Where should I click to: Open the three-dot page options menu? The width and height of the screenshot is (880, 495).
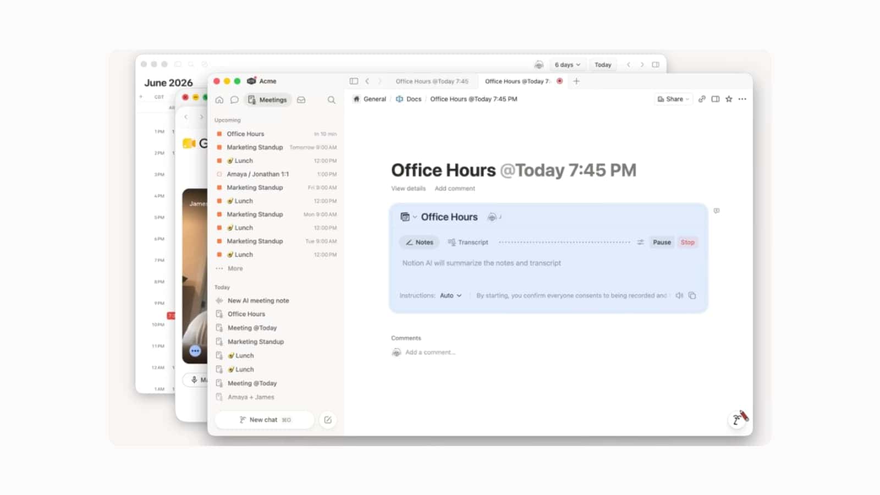pyautogui.click(x=743, y=99)
